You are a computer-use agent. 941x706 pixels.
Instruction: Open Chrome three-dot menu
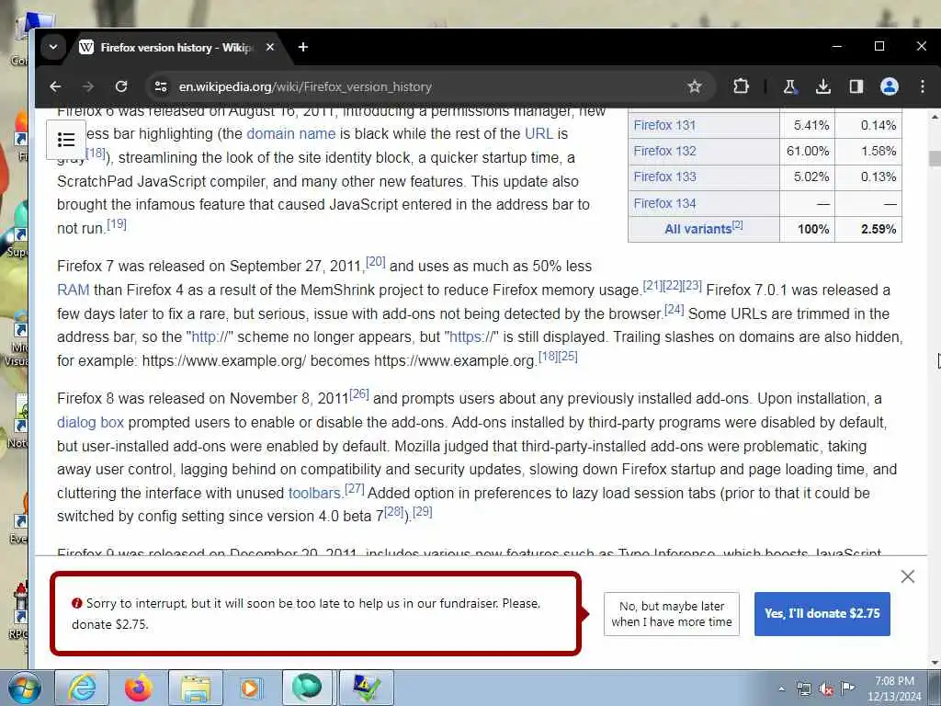click(923, 86)
